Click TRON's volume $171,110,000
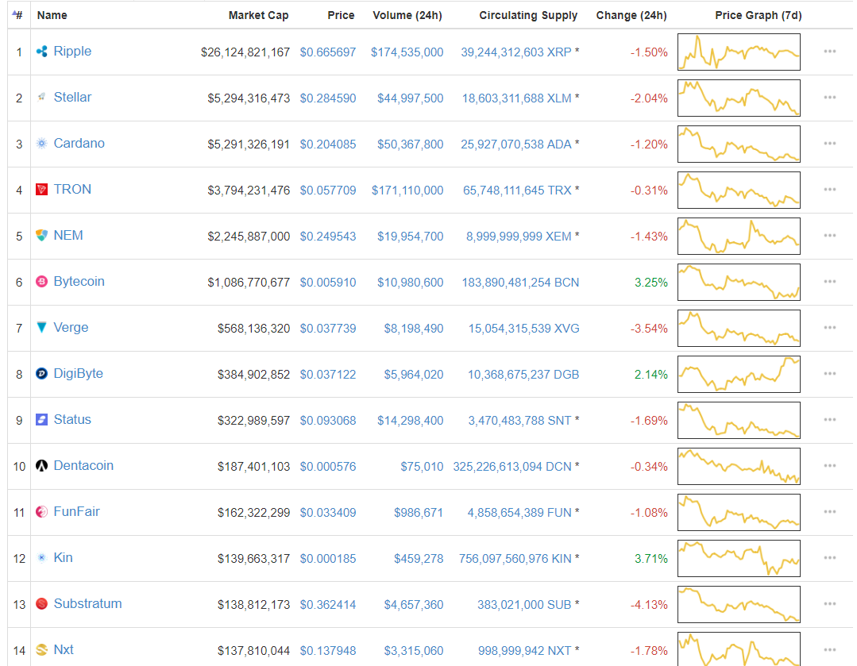This screenshot has height=666, width=857. (407, 191)
